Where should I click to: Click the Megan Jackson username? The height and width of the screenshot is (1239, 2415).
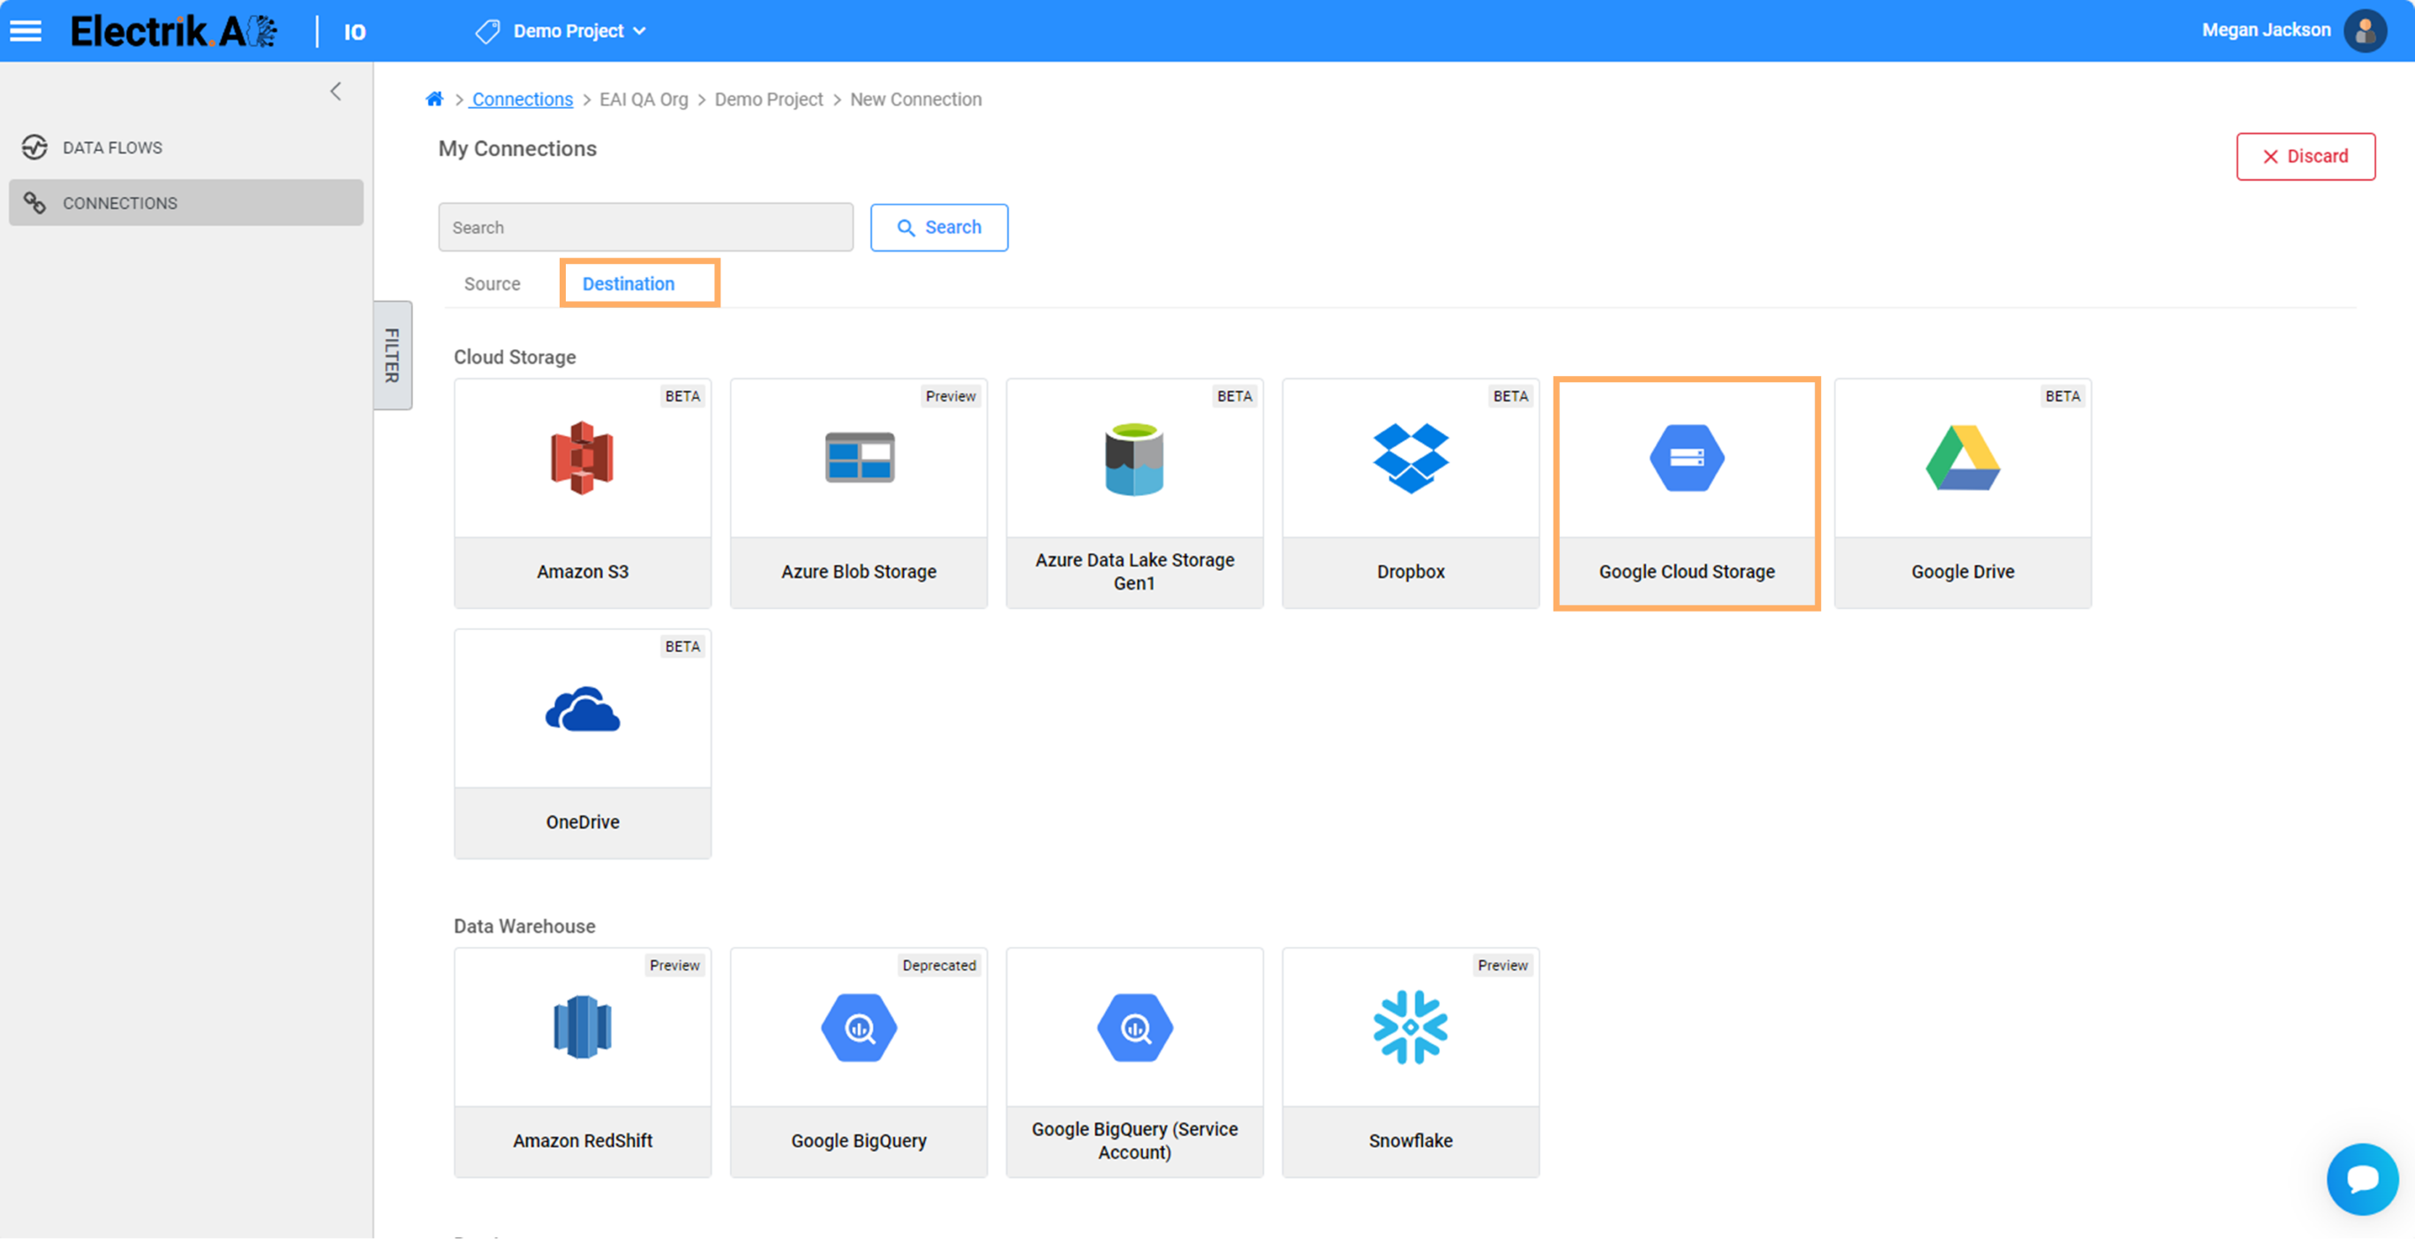[2266, 30]
